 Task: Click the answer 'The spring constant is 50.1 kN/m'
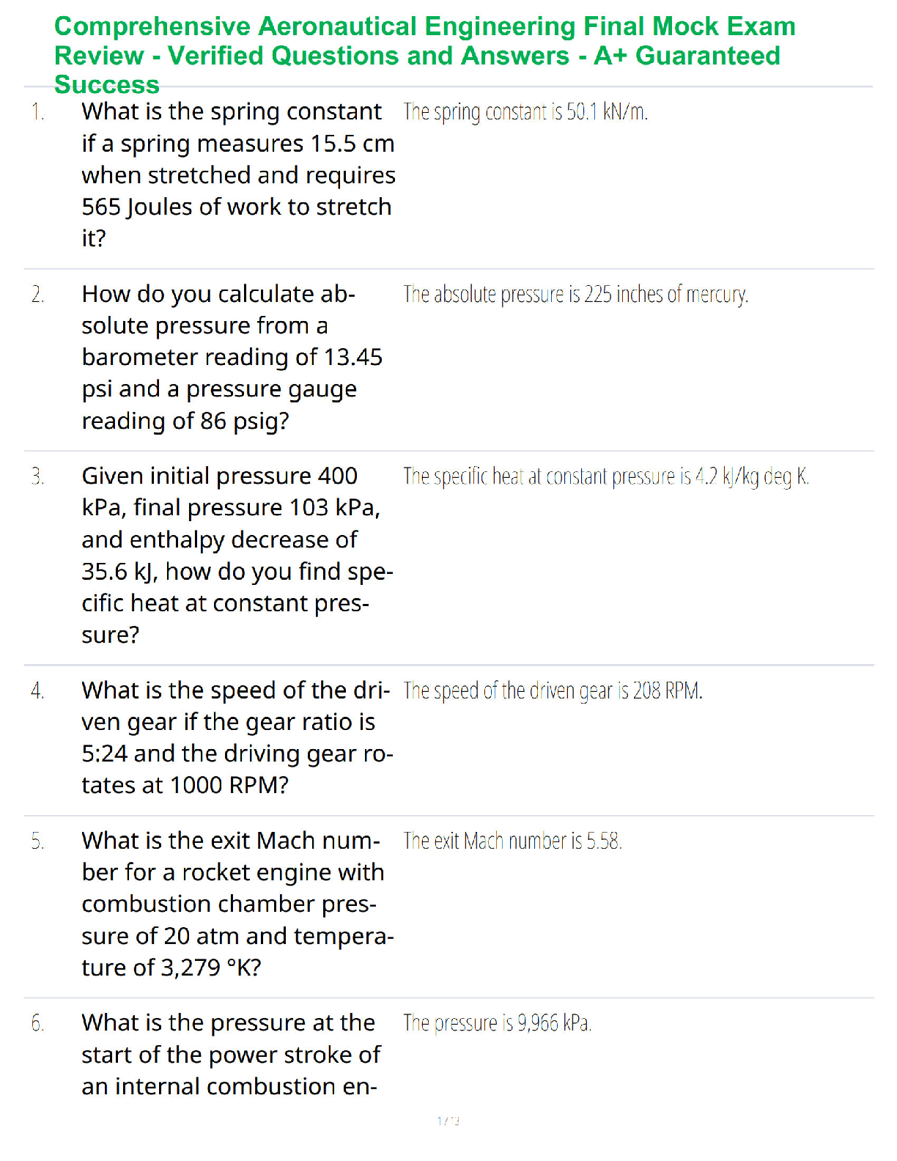[525, 112]
